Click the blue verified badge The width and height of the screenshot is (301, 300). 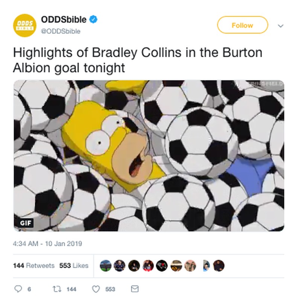click(93, 20)
